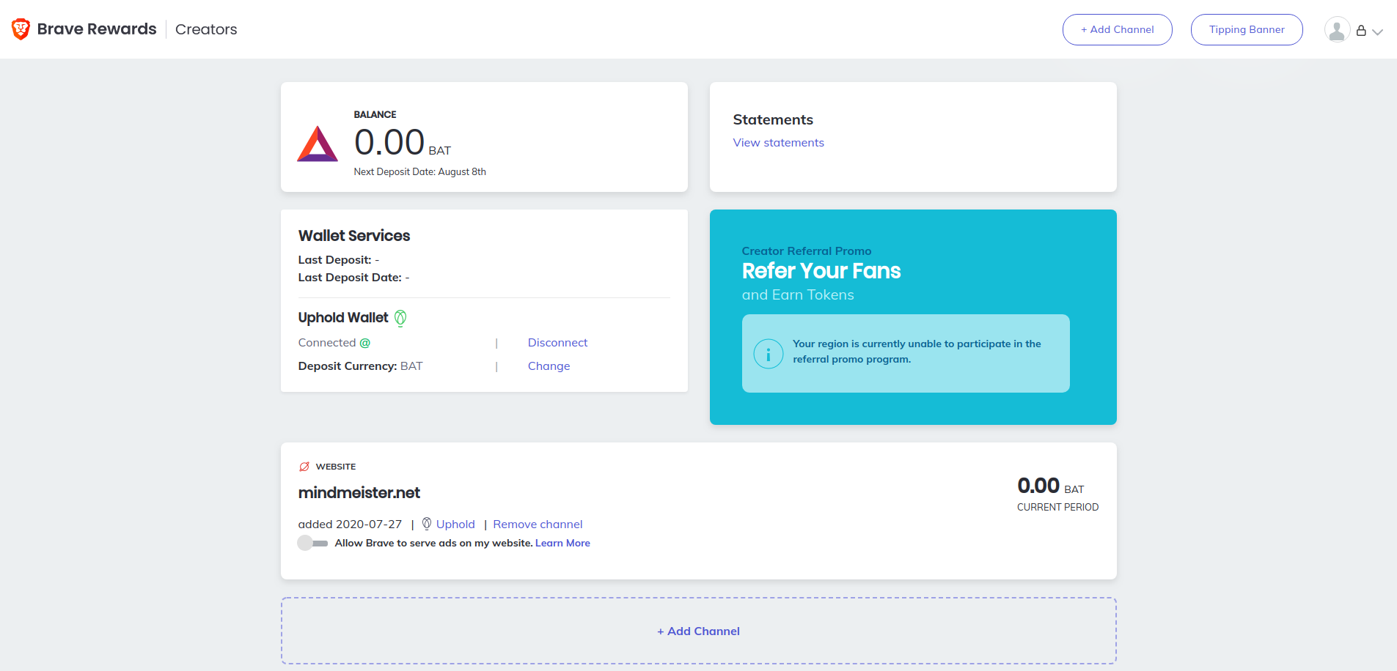Click the mindmeister.net channel name
The image size is (1397, 671).
359,493
